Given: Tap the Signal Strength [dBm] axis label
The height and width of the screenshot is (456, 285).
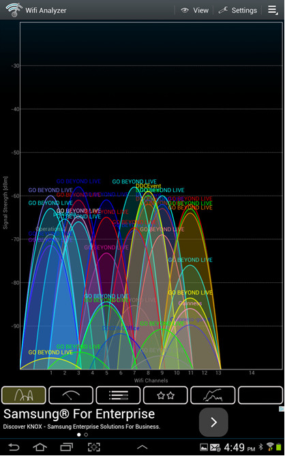Looking at the screenshot, I should coord(5,202).
